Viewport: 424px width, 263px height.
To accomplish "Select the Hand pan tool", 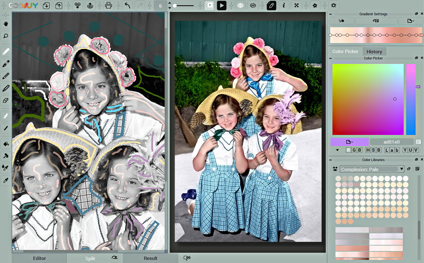I will [6, 24].
